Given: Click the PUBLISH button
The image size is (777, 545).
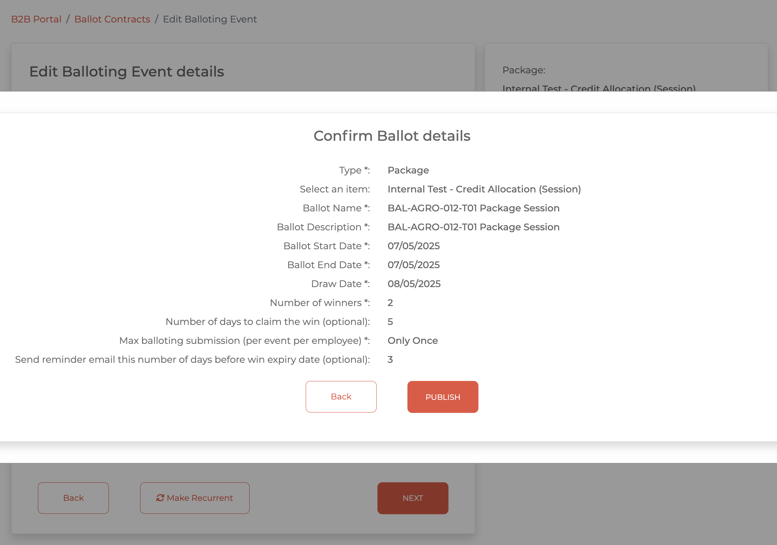Looking at the screenshot, I should [443, 397].
